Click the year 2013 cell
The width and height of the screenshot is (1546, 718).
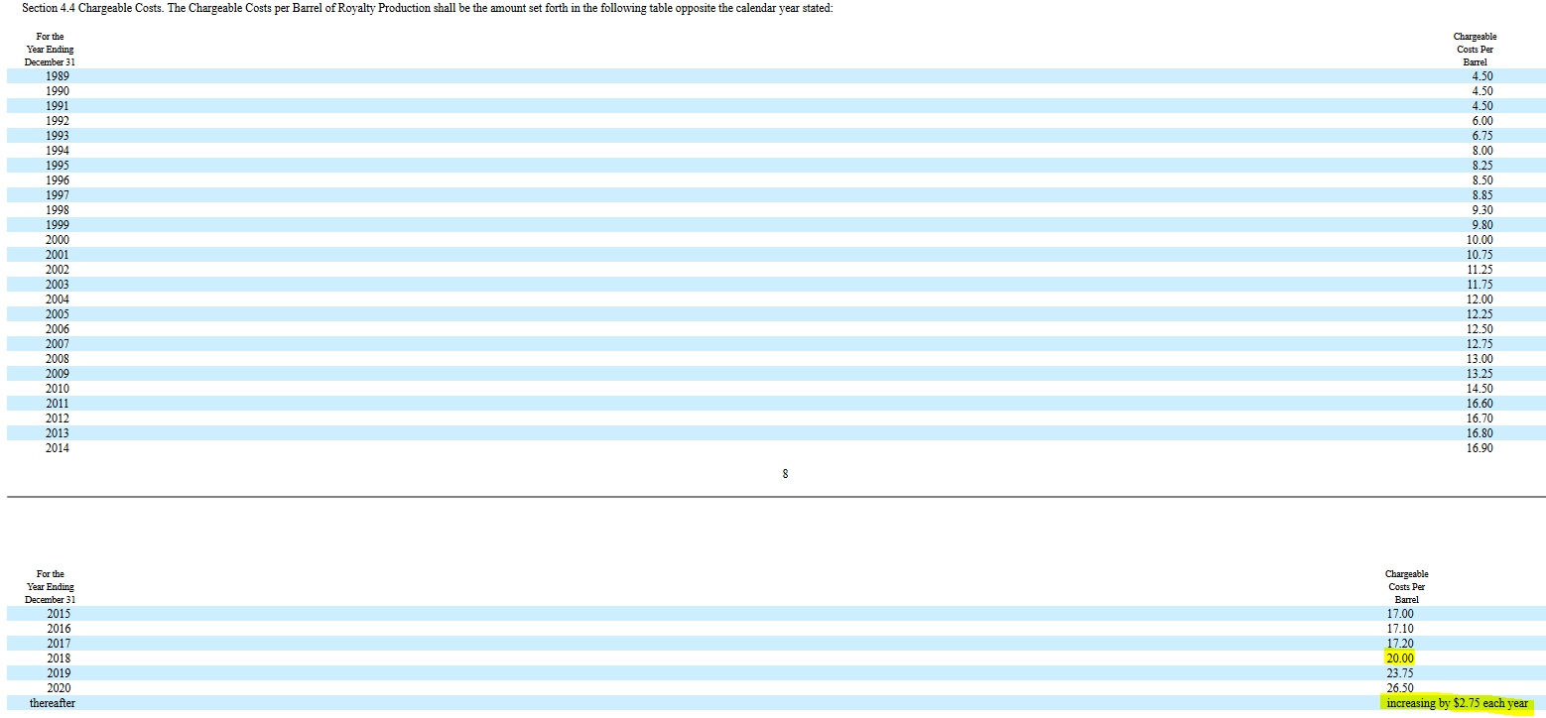click(x=58, y=432)
